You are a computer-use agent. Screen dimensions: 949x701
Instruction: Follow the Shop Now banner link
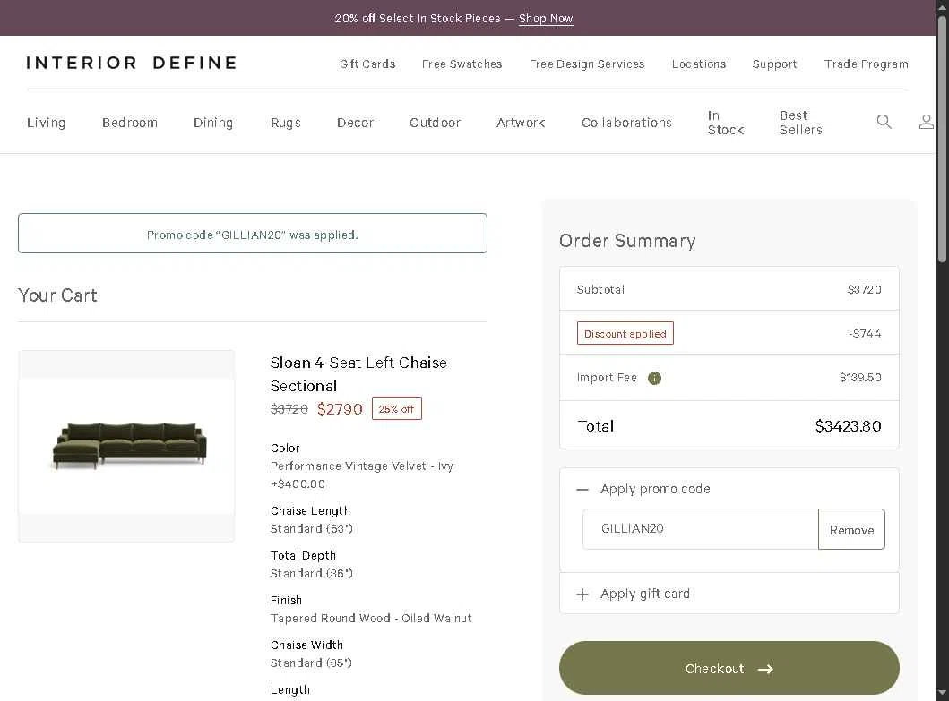point(546,18)
